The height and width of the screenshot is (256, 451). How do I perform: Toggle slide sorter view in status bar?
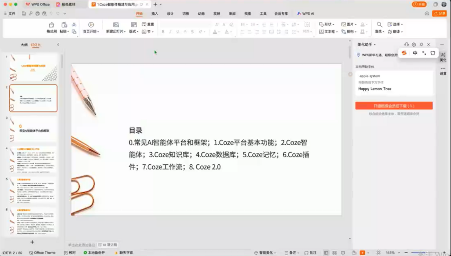pos(335,253)
